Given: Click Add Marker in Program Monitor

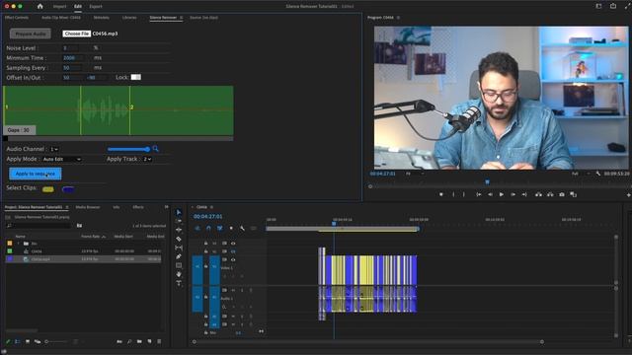Looking at the screenshot, I should click(x=441, y=194).
